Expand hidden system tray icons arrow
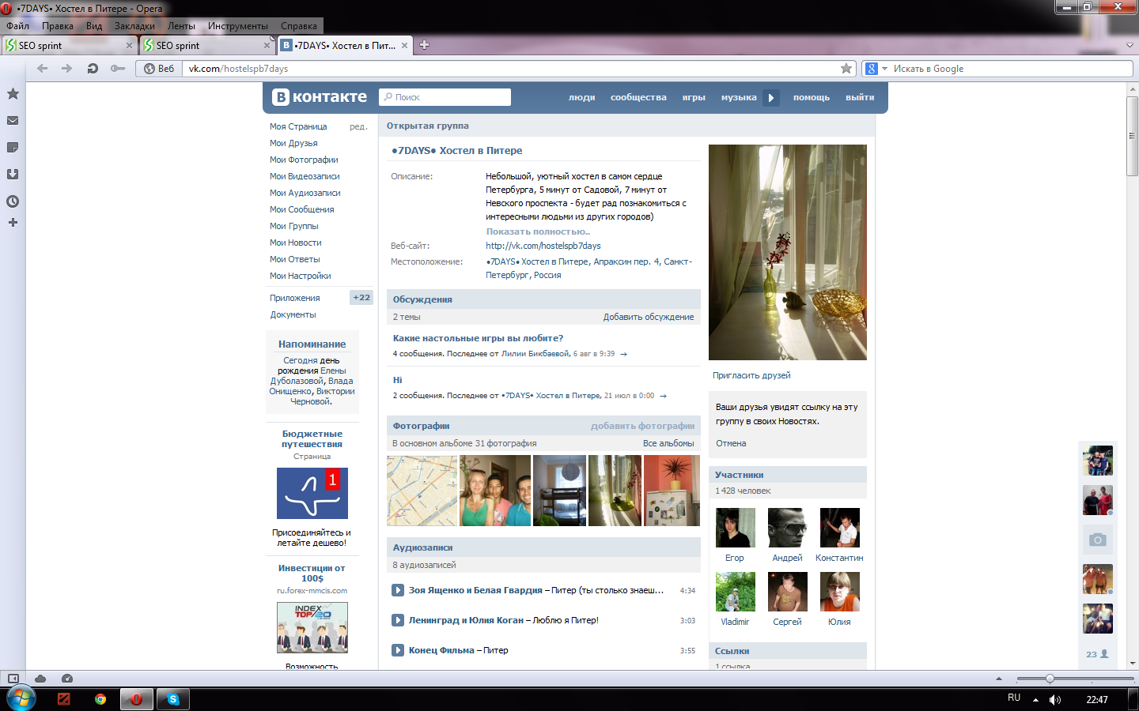 1035,700
